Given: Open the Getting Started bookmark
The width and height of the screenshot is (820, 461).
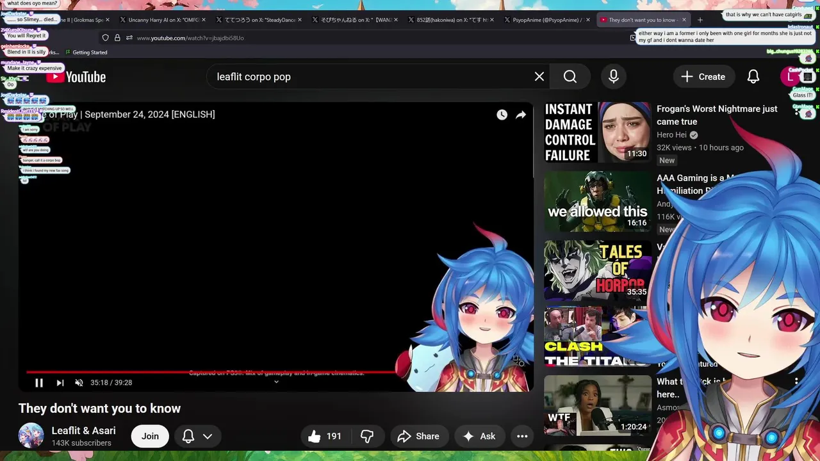Looking at the screenshot, I should click(x=86, y=53).
